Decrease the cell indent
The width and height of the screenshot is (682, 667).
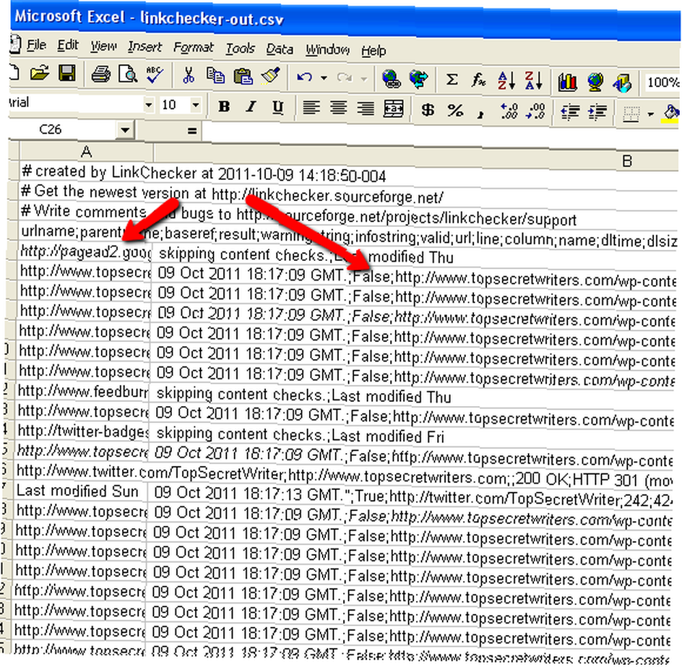[x=569, y=112]
